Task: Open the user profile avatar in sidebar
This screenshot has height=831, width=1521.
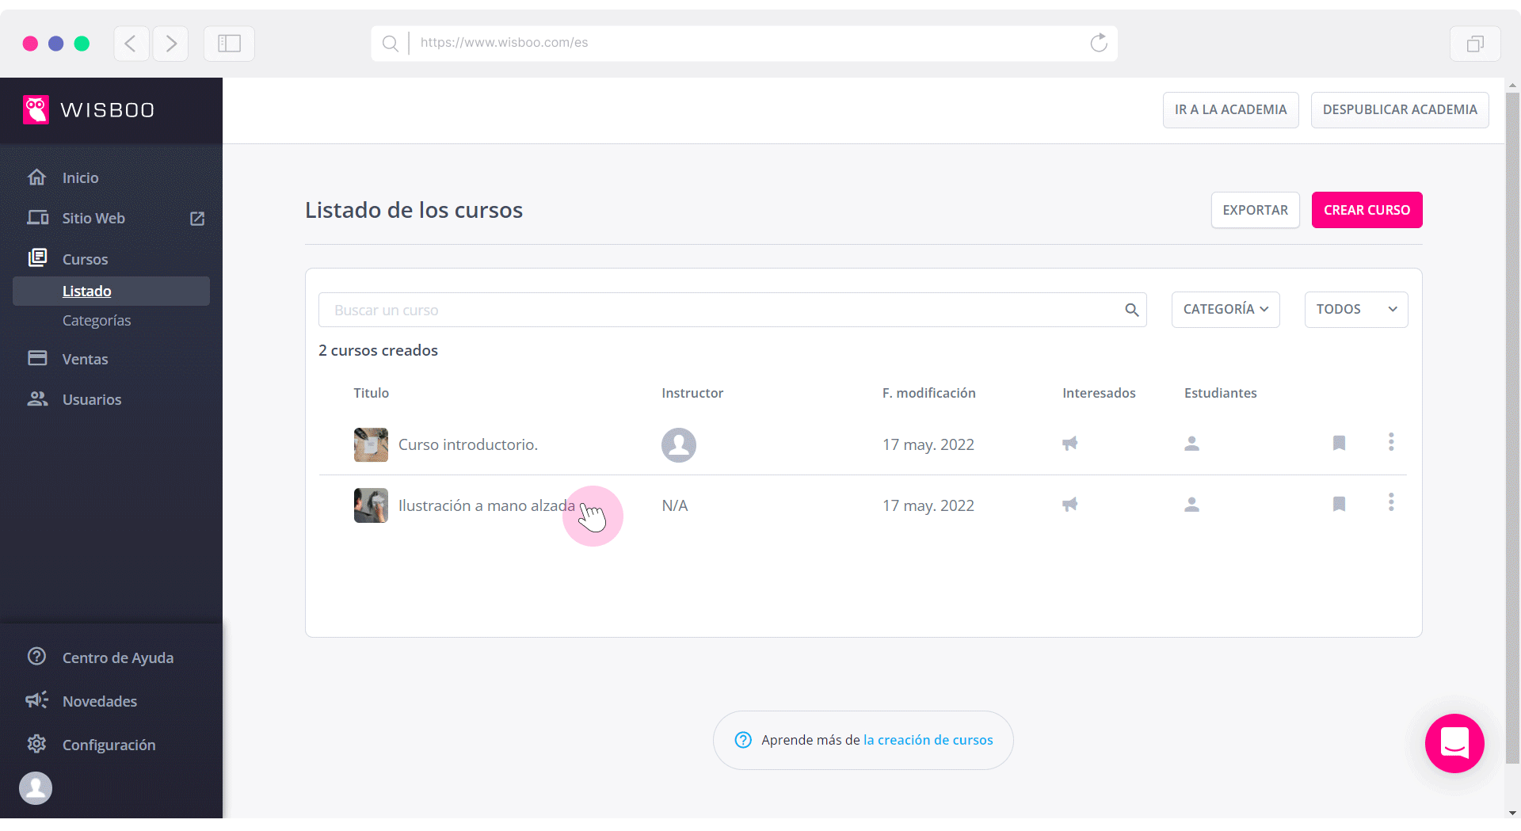Action: coord(36,788)
